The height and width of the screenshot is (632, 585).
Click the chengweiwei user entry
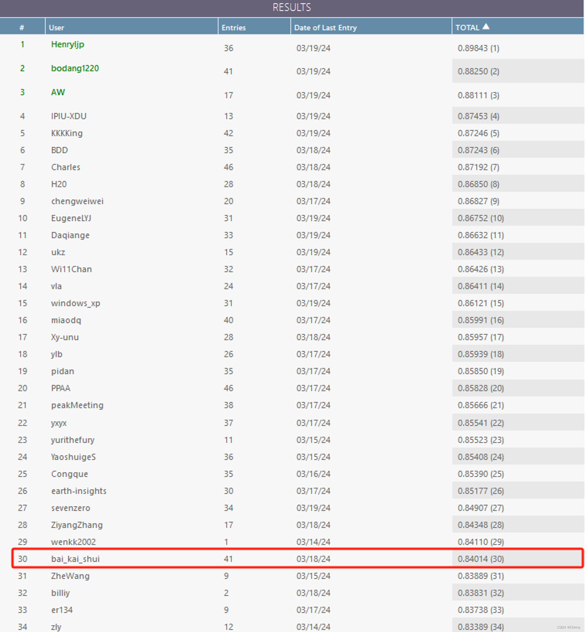pyautogui.click(x=77, y=201)
